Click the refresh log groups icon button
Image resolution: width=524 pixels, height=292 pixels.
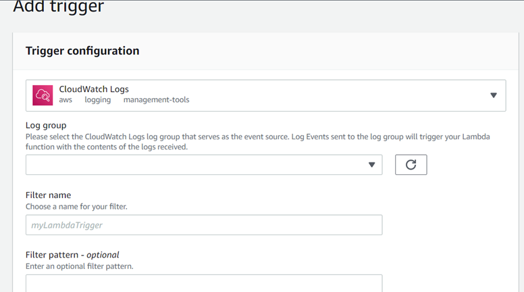pos(411,165)
